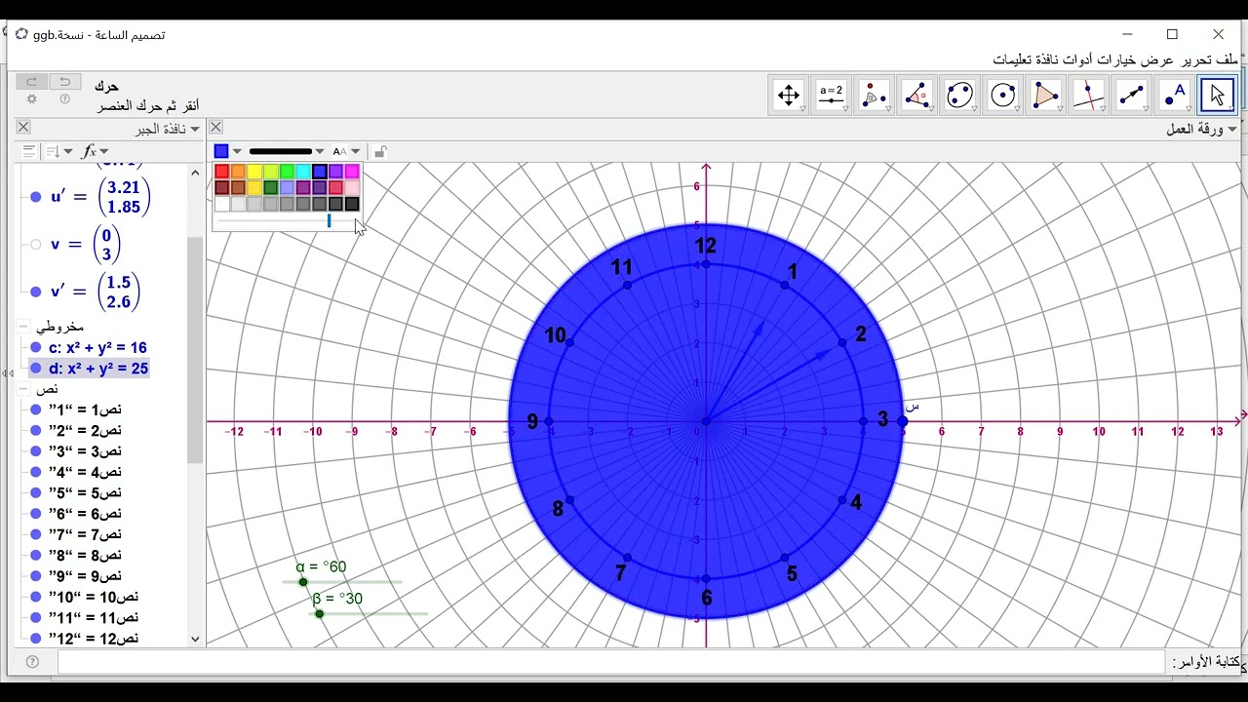Image resolution: width=1248 pixels, height=702 pixels.
Task: Click the opacity slider in color popup
Action: [x=329, y=221]
